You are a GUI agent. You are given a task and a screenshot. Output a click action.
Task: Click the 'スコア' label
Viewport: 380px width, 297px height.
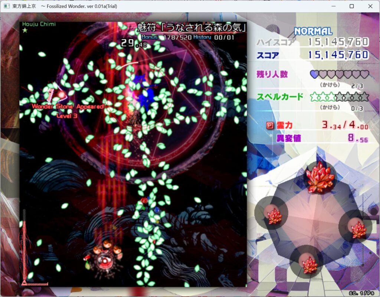(268, 55)
